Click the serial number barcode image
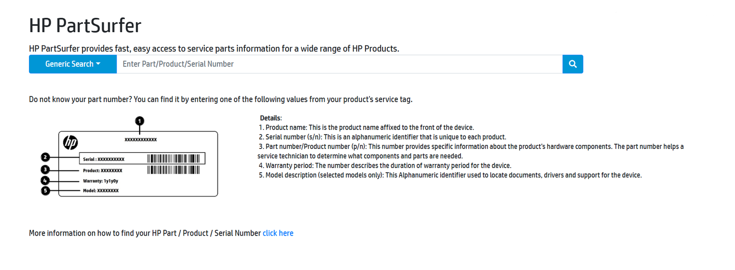735x270 pixels. tap(174, 159)
